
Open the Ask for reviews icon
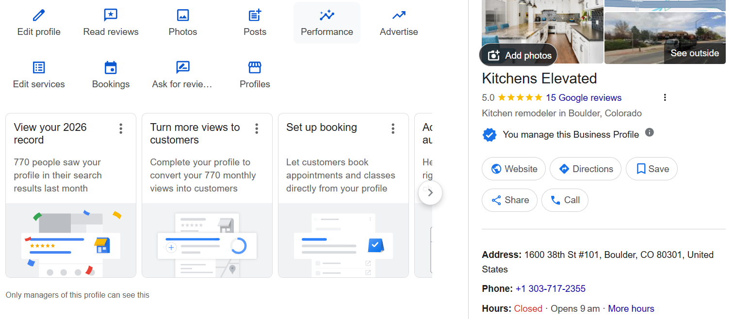[183, 67]
